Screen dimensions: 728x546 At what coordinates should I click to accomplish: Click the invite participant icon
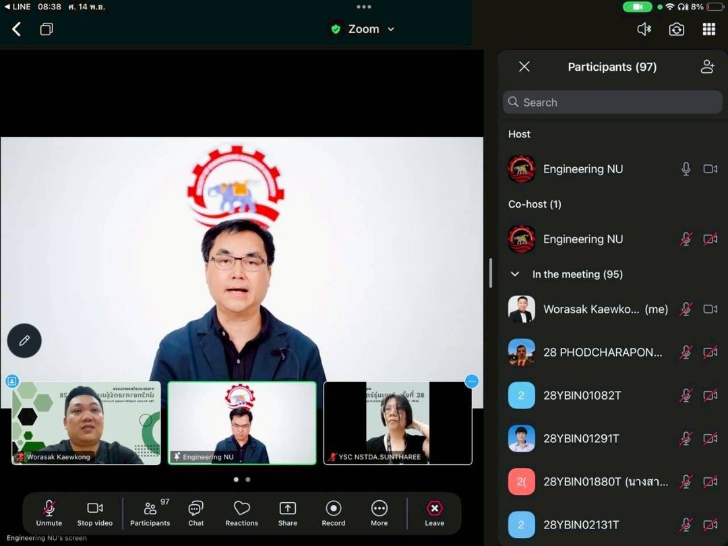click(x=707, y=67)
